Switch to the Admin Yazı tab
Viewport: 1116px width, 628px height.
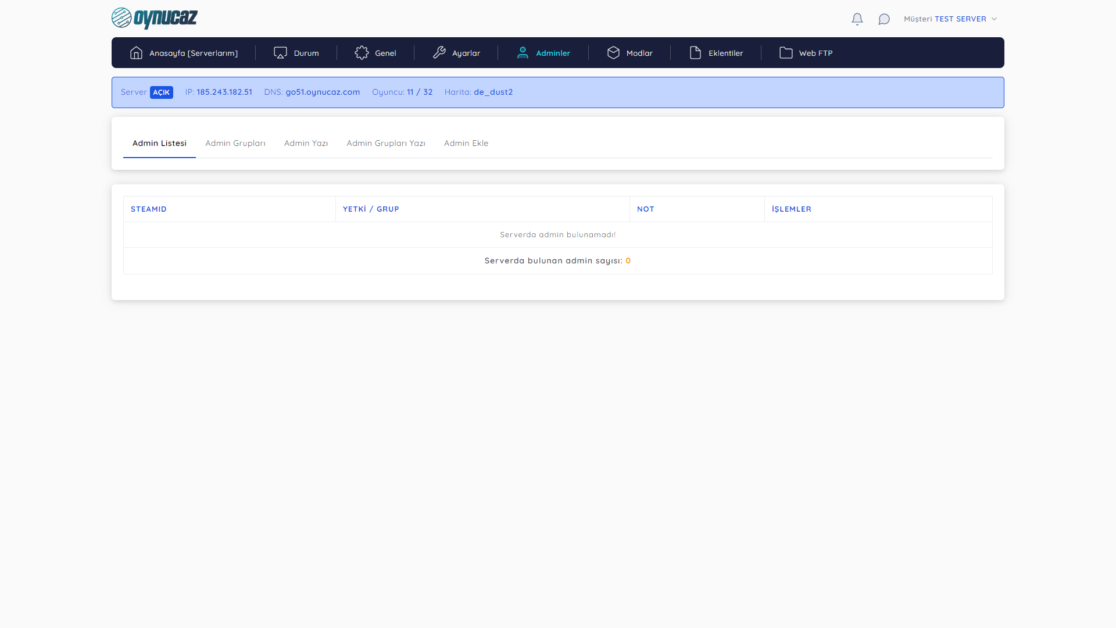pos(306,143)
